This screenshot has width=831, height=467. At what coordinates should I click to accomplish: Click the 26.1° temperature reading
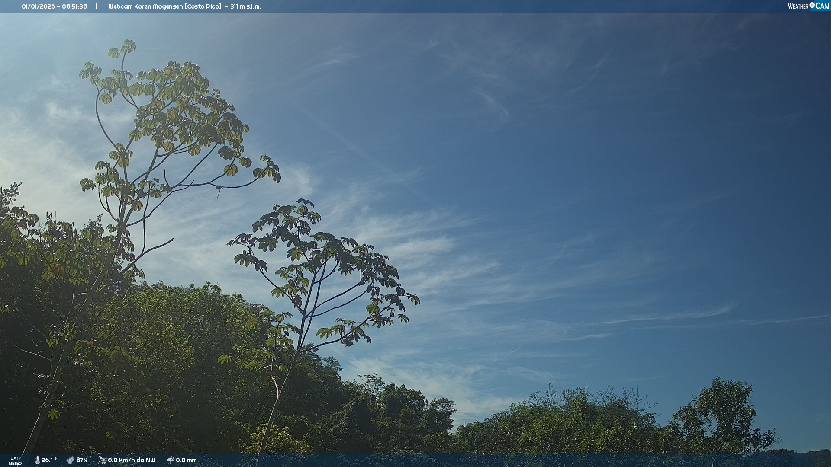point(49,460)
